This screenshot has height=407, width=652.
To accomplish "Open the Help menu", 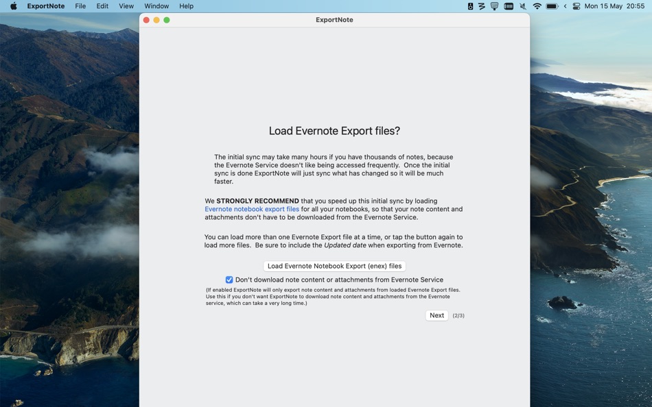I will coord(186,6).
